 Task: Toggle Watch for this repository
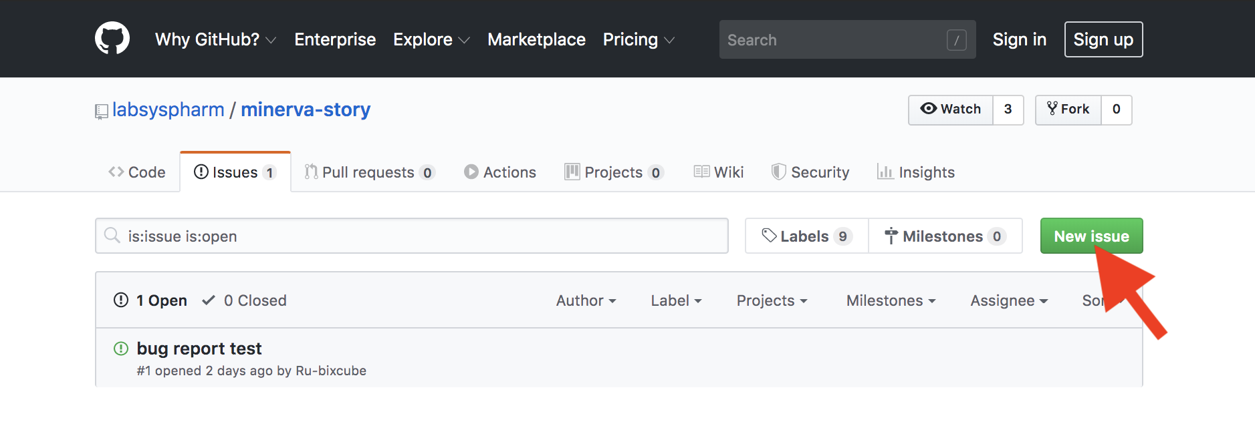tap(951, 110)
